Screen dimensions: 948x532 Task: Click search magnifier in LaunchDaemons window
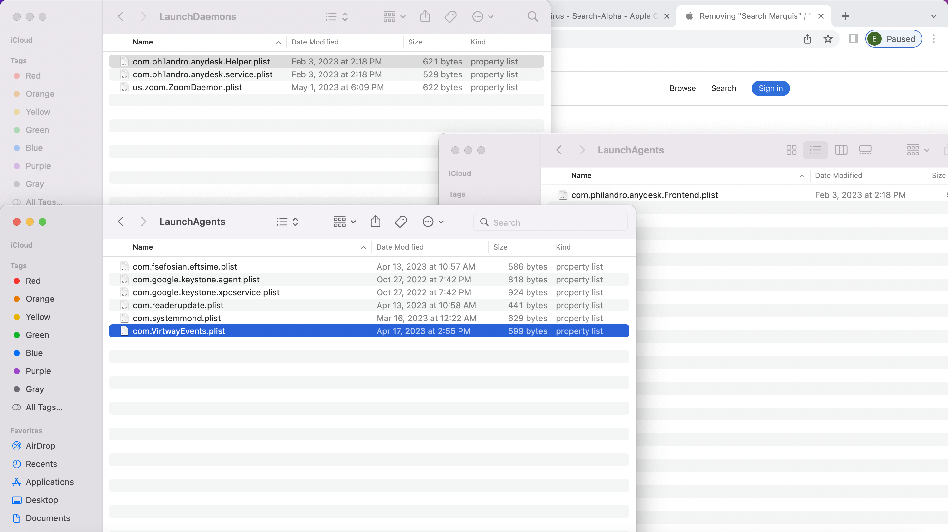(x=532, y=16)
